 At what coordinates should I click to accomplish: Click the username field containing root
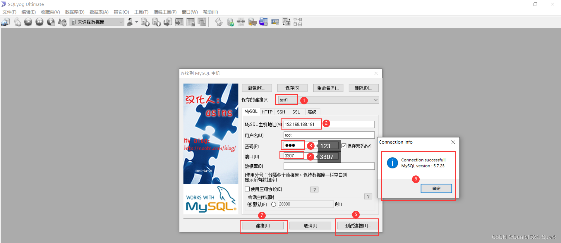pos(329,135)
